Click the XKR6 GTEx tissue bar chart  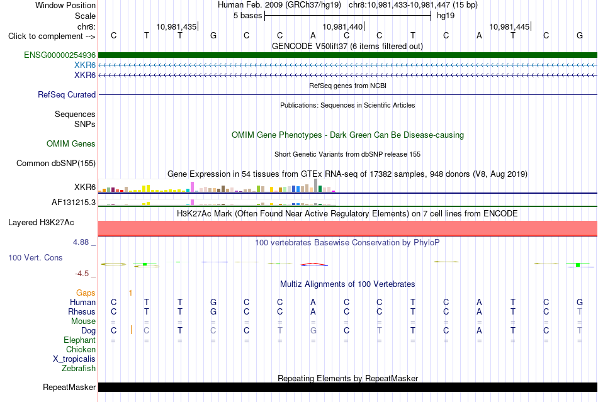(217, 186)
